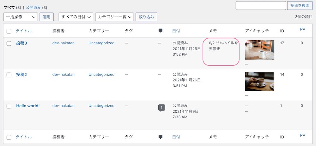
Task: Tick the checkbox next to 投稿2
Action: tap(9, 75)
